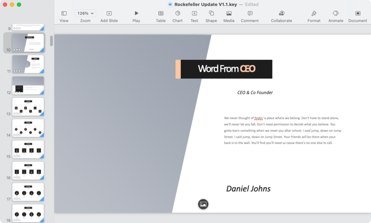Click the body paragraph starting 'We never thought'

pos(282,130)
